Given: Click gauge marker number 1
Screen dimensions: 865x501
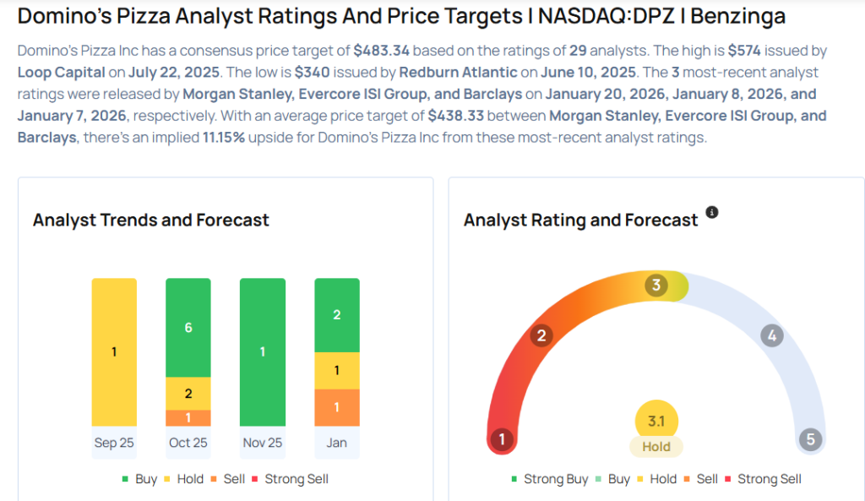Looking at the screenshot, I should [502, 439].
